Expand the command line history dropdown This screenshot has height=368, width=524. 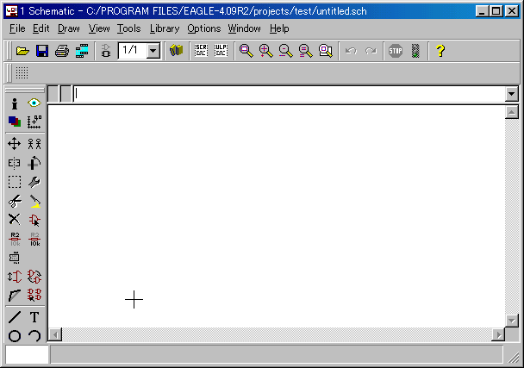(511, 94)
